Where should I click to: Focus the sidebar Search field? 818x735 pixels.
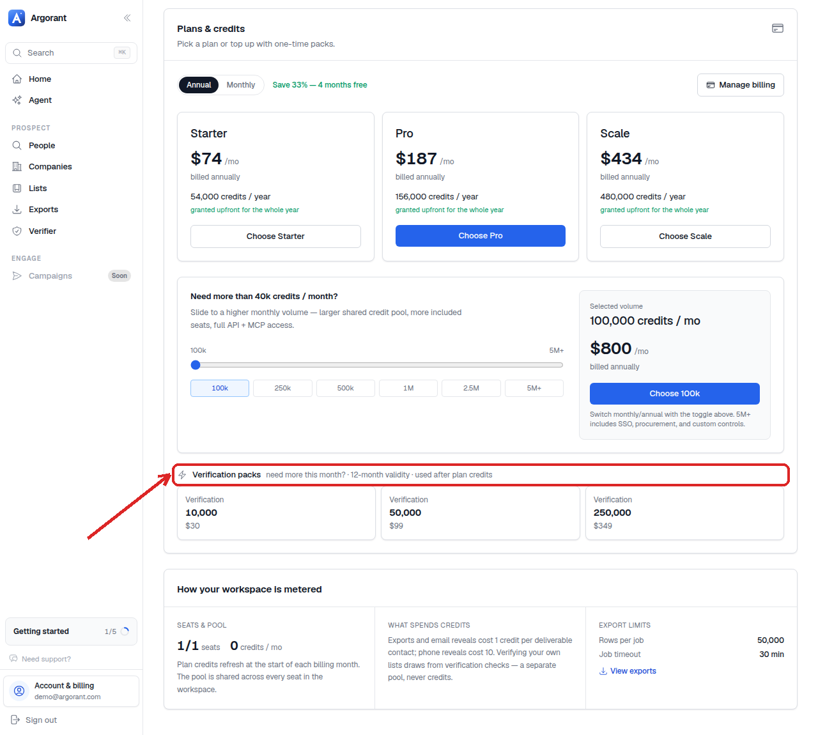tap(71, 53)
